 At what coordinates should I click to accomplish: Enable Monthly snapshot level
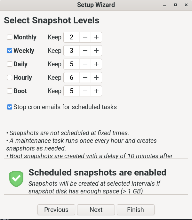click(x=10, y=37)
